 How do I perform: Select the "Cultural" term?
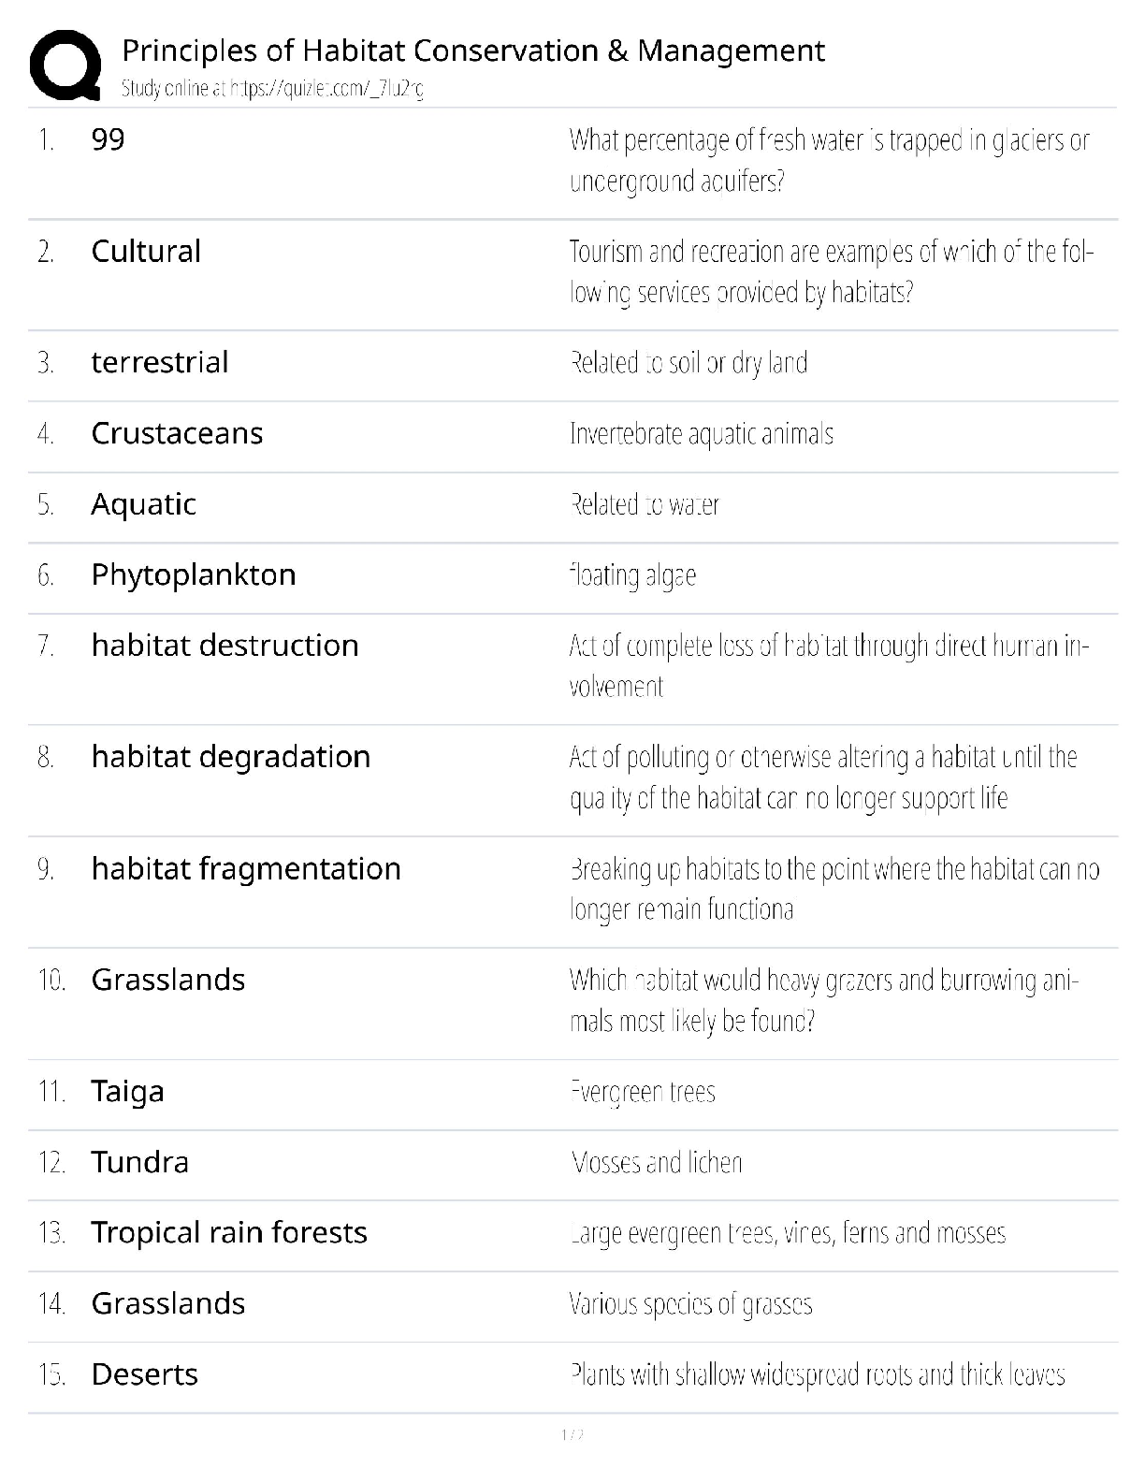[146, 251]
